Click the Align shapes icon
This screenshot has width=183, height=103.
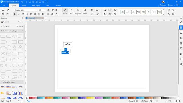tap(105, 14)
